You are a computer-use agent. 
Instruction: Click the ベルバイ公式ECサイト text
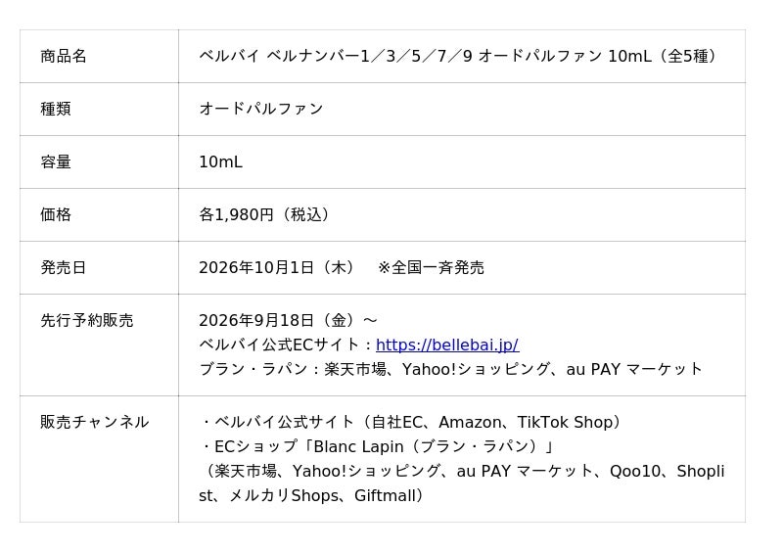[279, 345]
